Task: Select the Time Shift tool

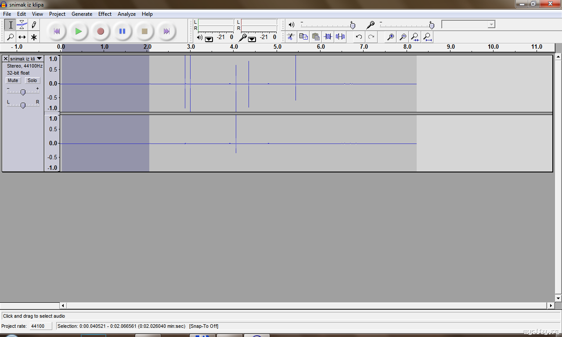Action: [22, 37]
